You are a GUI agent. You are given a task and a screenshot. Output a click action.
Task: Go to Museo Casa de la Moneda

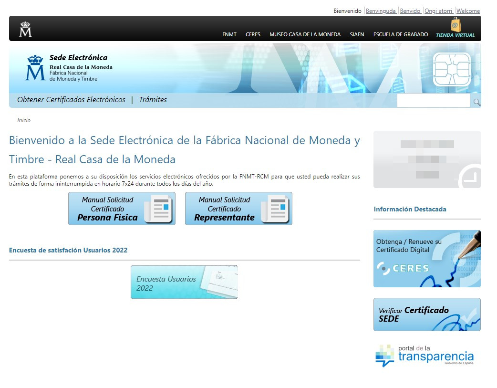click(x=305, y=34)
